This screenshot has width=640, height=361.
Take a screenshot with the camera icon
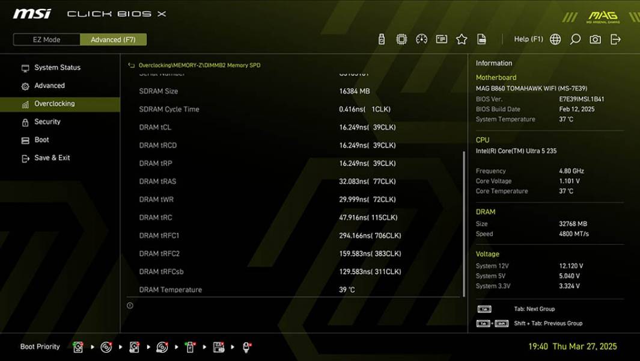595,39
